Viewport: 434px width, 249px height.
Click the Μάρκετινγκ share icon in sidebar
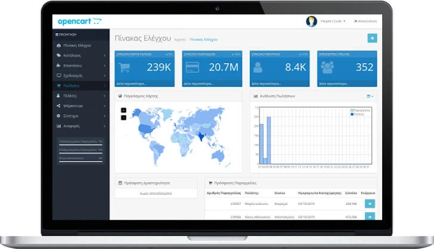click(58, 106)
